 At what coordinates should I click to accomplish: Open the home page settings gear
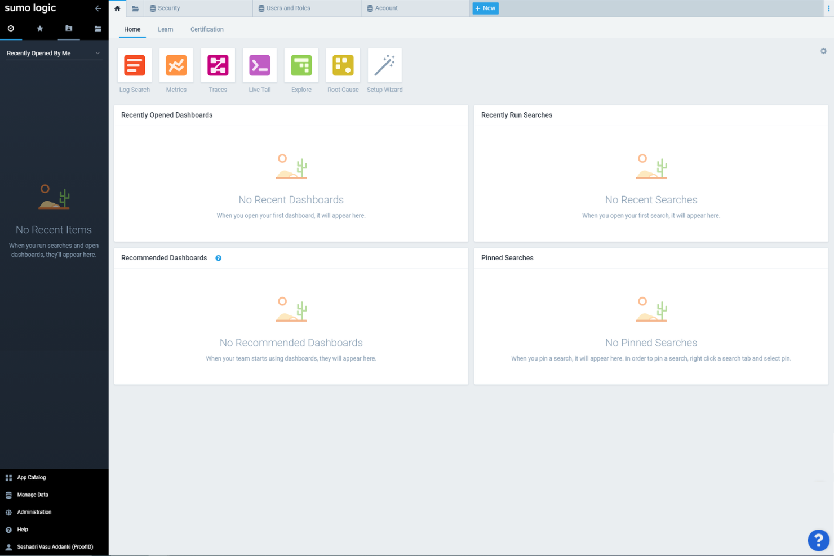[x=823, y=51]
